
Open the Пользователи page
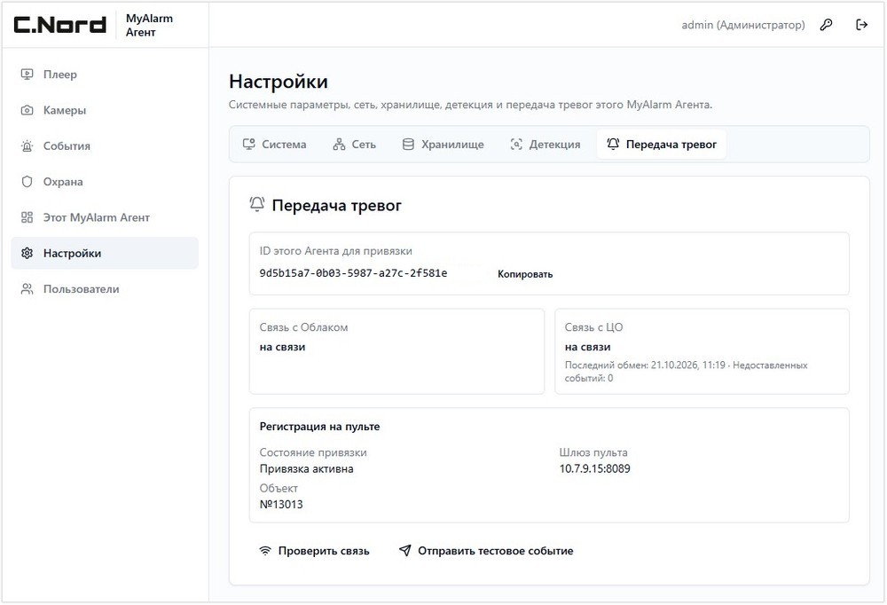[x=105, y=289]
